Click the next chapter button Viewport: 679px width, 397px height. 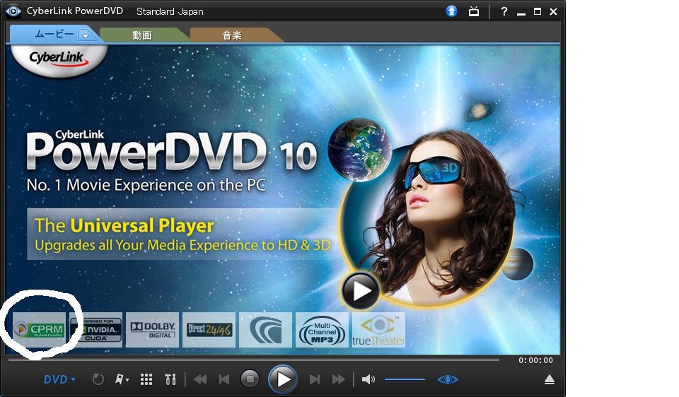click(315, 380)
